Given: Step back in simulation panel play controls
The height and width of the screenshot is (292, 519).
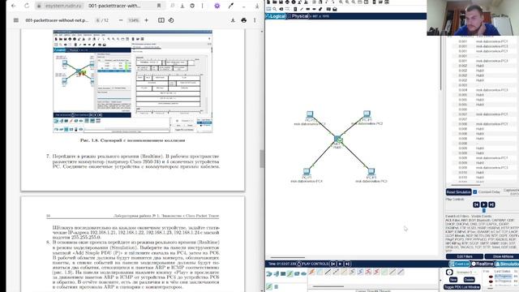Looking at the screenshot, I should (x=476, y=204).
